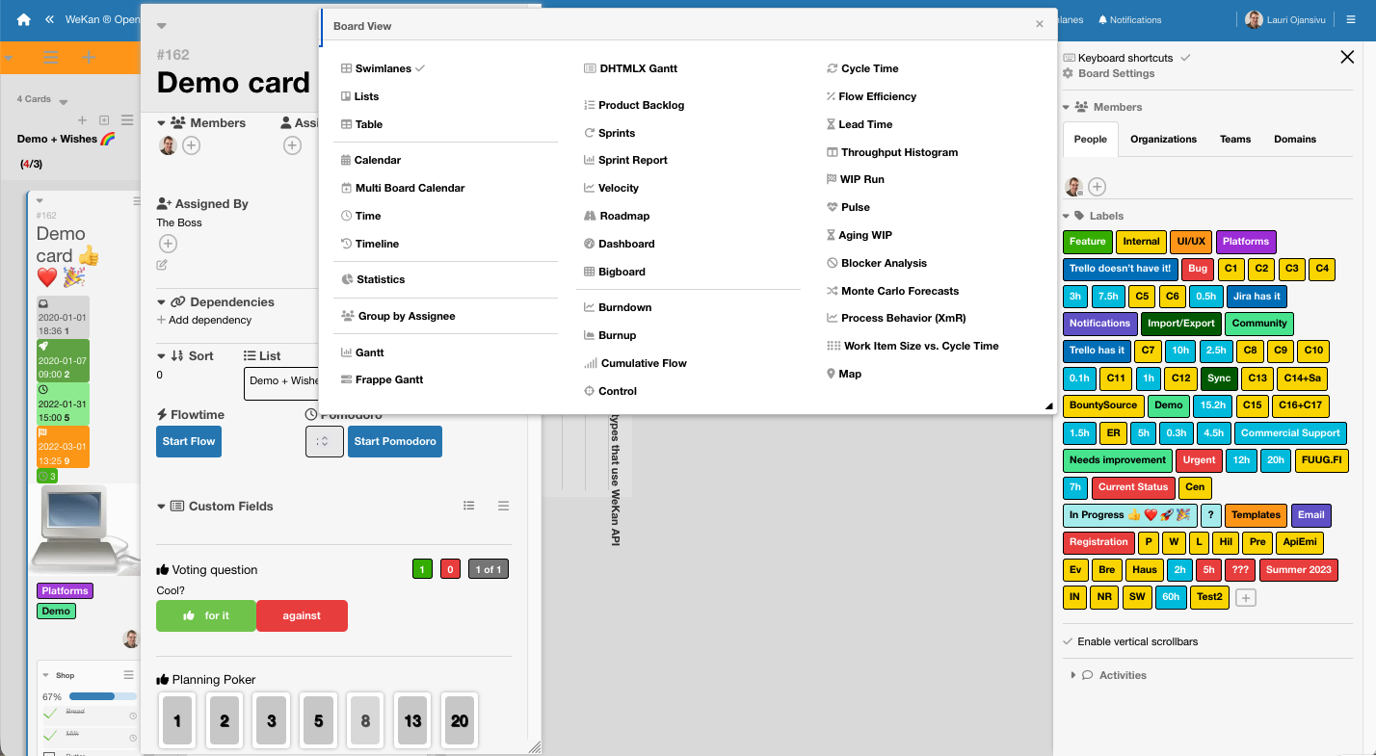This screenshot has height=756, width=1376.
Task: Toggle Keyboard shortcuts setting
Action: tap(1126, 58)
